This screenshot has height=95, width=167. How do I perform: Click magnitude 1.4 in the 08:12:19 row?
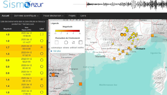pos(7,80)
